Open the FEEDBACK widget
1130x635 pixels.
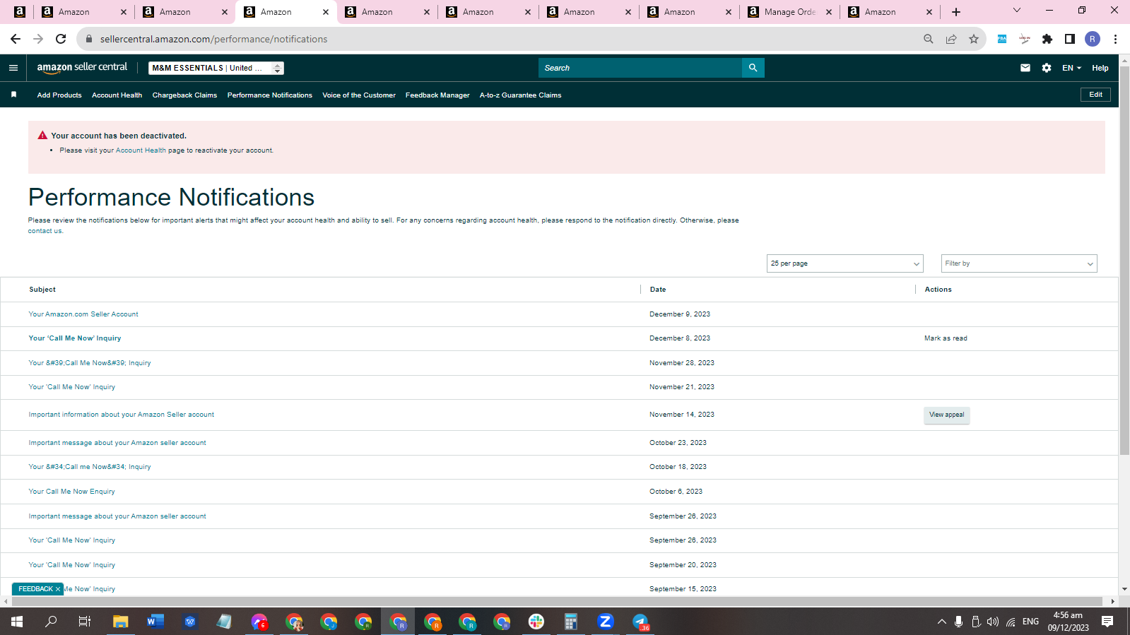35,589
